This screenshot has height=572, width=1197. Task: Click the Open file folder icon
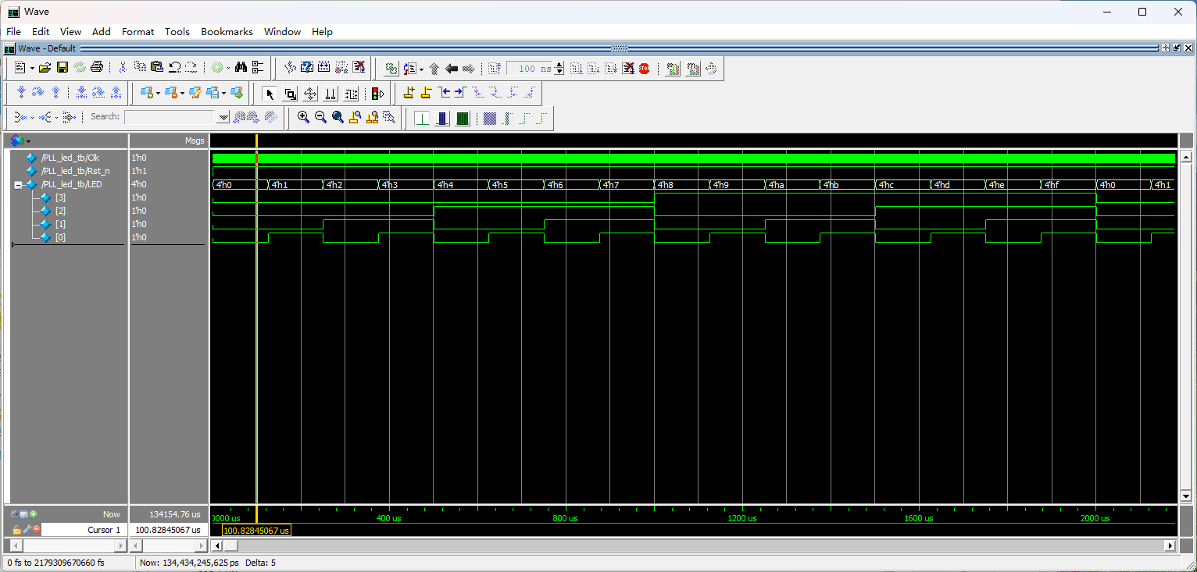(45, 68)
